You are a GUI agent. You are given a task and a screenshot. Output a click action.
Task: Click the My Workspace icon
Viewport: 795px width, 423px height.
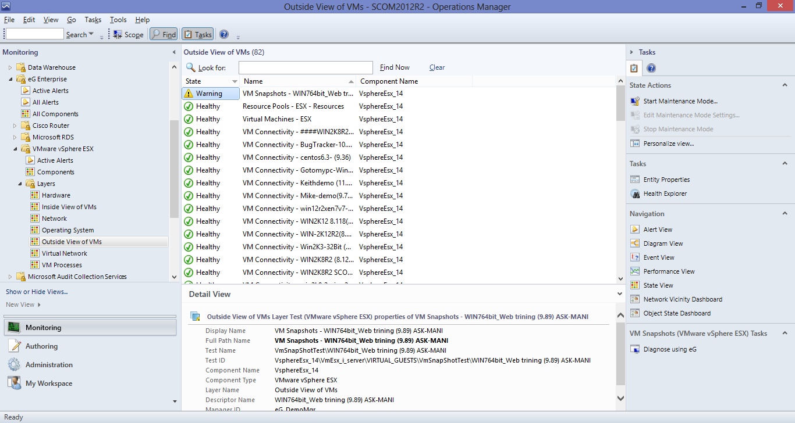[x=14, y=383]
